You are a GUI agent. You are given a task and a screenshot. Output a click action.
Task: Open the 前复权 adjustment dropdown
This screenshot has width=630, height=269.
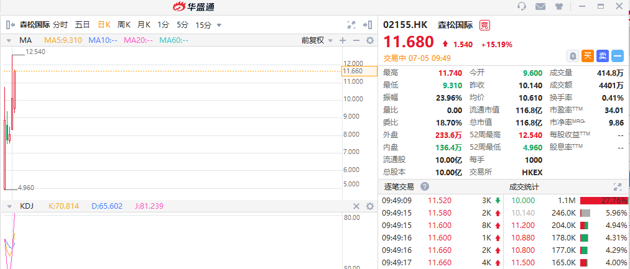(317, 40)
